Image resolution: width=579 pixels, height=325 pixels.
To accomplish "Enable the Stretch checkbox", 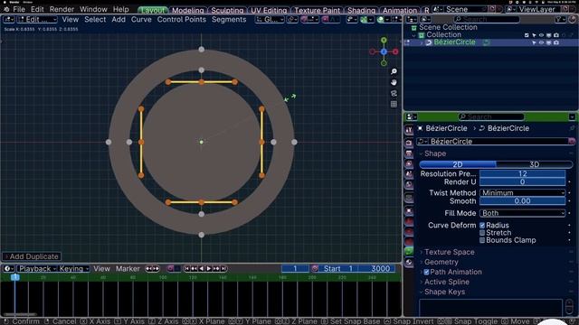I will pyautogui.click(x=482, y=233).
